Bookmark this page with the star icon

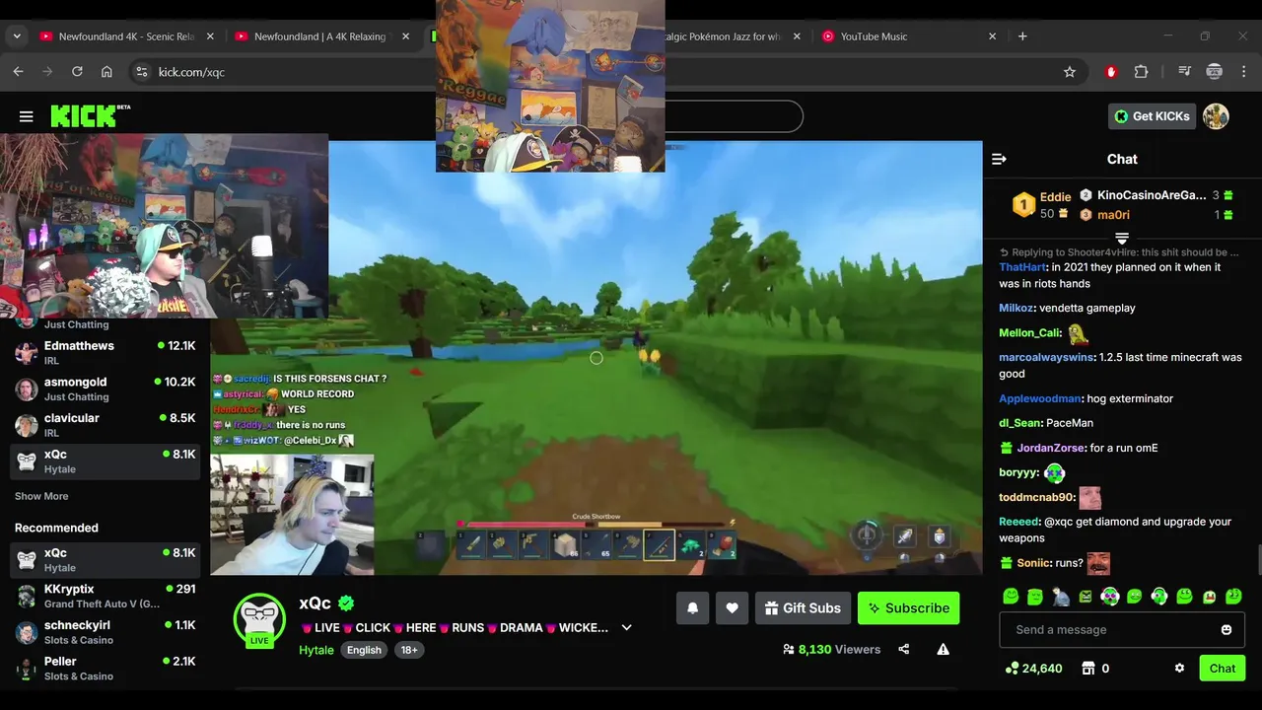click(x=1070, y=72)
